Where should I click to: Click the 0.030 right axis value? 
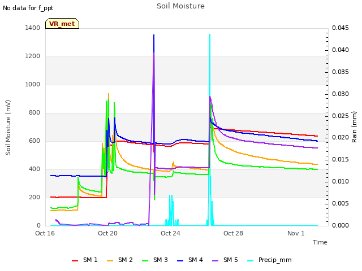tap(341, 94)
